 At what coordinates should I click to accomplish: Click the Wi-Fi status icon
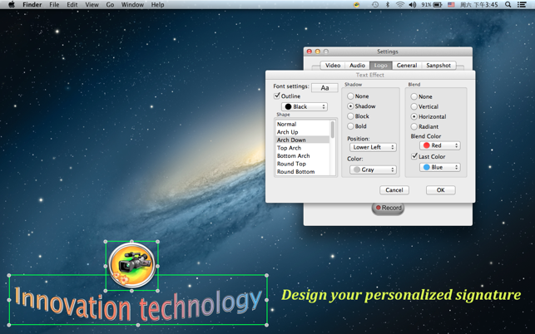(x=400, y=4)
